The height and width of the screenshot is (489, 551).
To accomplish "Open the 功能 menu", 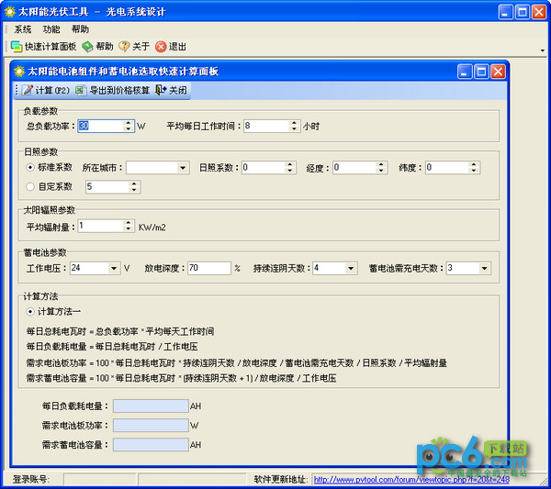I will click(51, 29).
